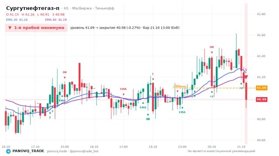This screenshot has height=156, width=279.
Task: Click the Telegram logo beside PANOVQ_TRADE
Action: pyautogui.click(x=8, y=151)
